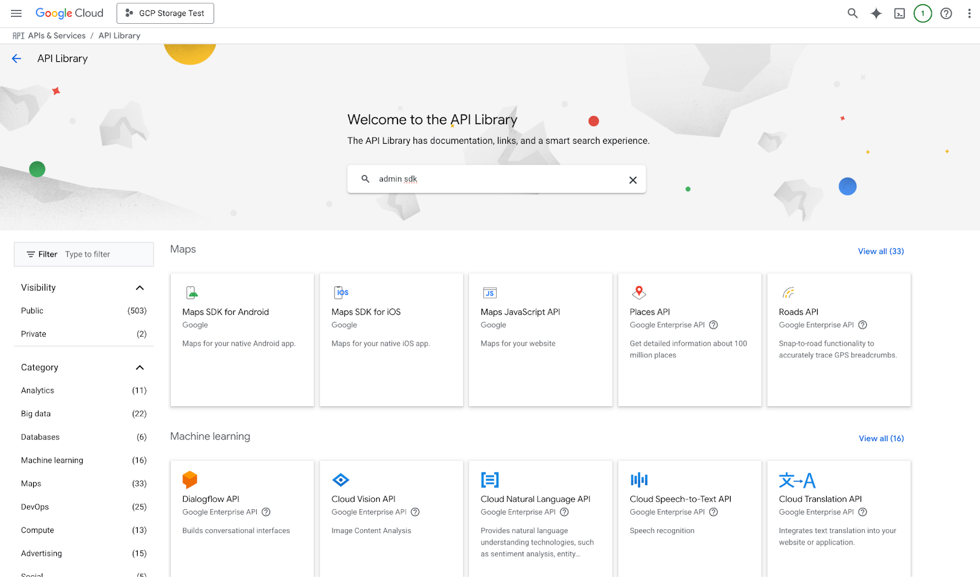Click the search magnifier icon in top bar
This screenshot has height=577, width=980.
[852, 13]
